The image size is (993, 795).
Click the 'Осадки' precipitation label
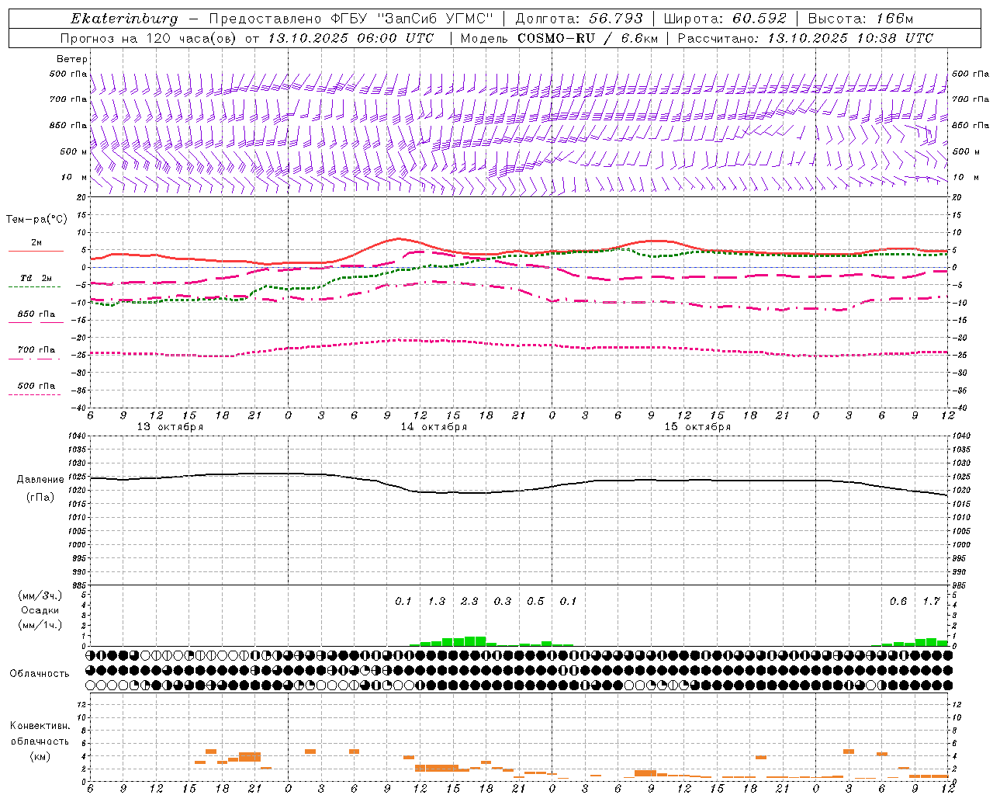(x=40, y=610)
